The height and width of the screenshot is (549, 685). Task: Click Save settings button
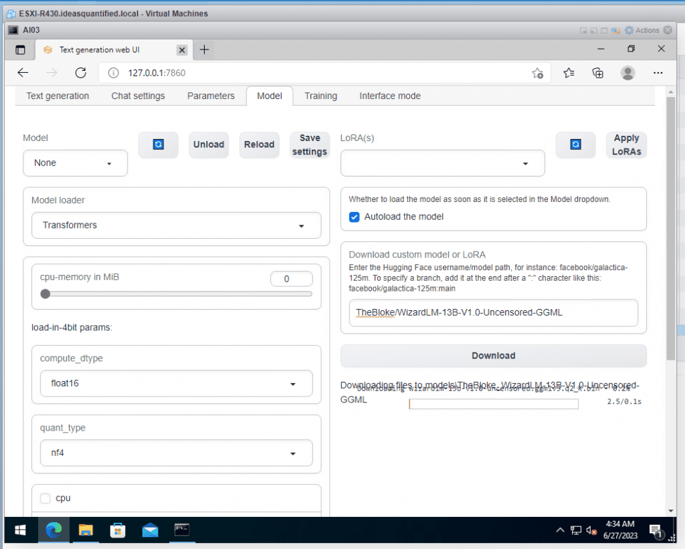tap(310, 144)
